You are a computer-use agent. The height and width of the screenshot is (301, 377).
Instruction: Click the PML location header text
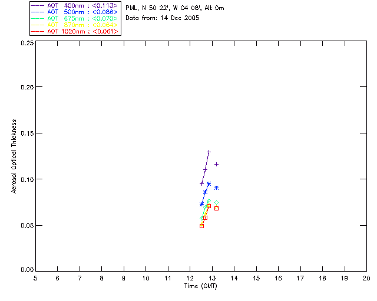click(175, 8)
